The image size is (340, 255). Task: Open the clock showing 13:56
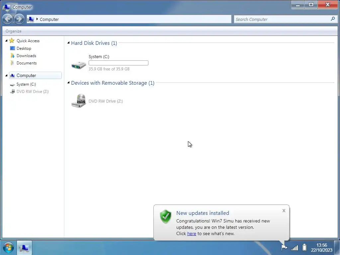[321, 247]
